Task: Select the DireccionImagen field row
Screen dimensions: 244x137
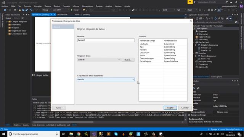Action: (x=163, y=58)
